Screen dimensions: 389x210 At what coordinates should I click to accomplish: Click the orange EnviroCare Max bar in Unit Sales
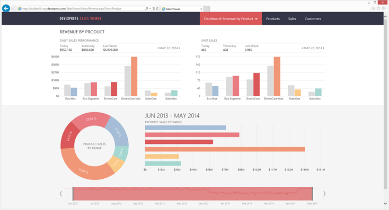277,76
